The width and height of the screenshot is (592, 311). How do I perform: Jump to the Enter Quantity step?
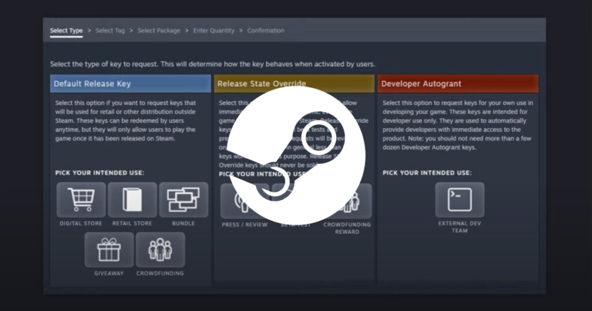(x=214, y=31)
